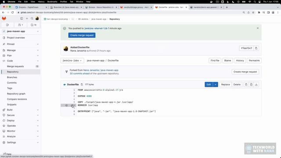Viewport: 281px width, 158px height.
Task: Open Chrome profile icon
Action: pyautogui.click(x=273, y=13)
